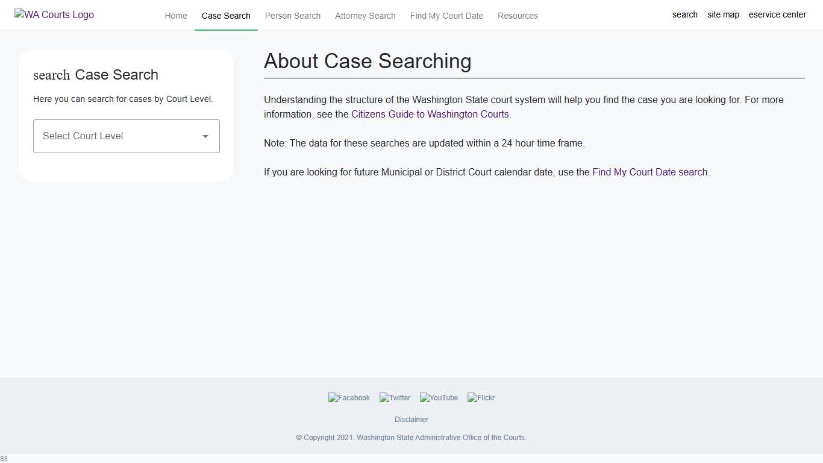Open the Resources menu
The width and height of the screenshot is (823, 463).
[x=517, y=16]
